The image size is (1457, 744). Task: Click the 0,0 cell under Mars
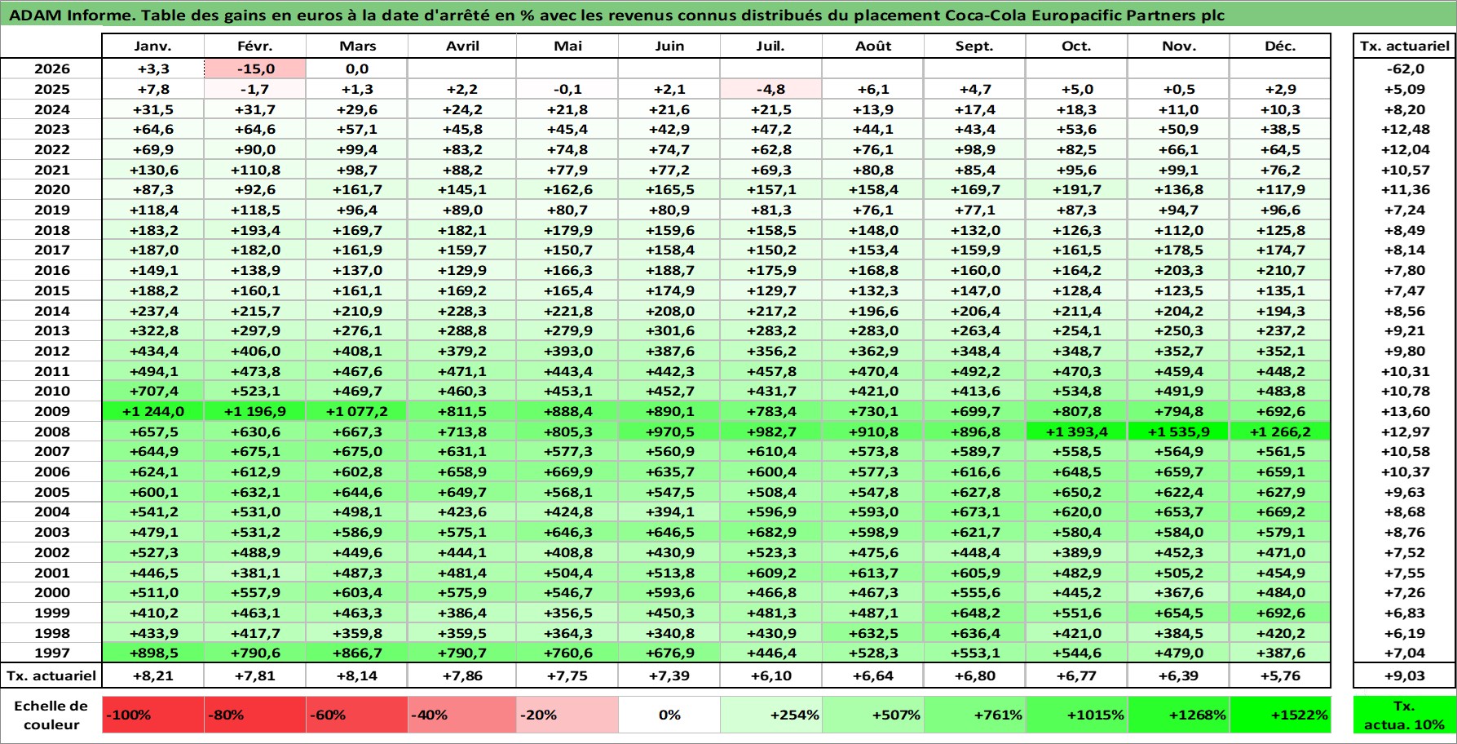click(x=357, y=69)
